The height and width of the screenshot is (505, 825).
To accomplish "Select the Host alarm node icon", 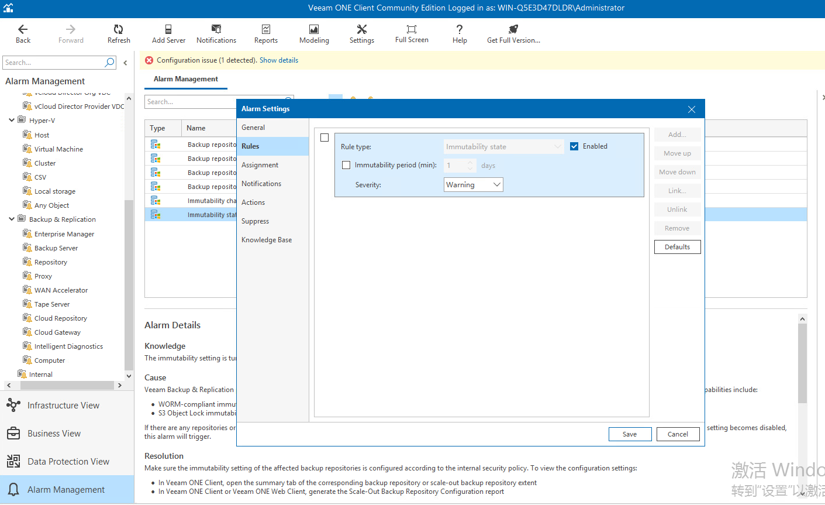I will tap(27, 135).
